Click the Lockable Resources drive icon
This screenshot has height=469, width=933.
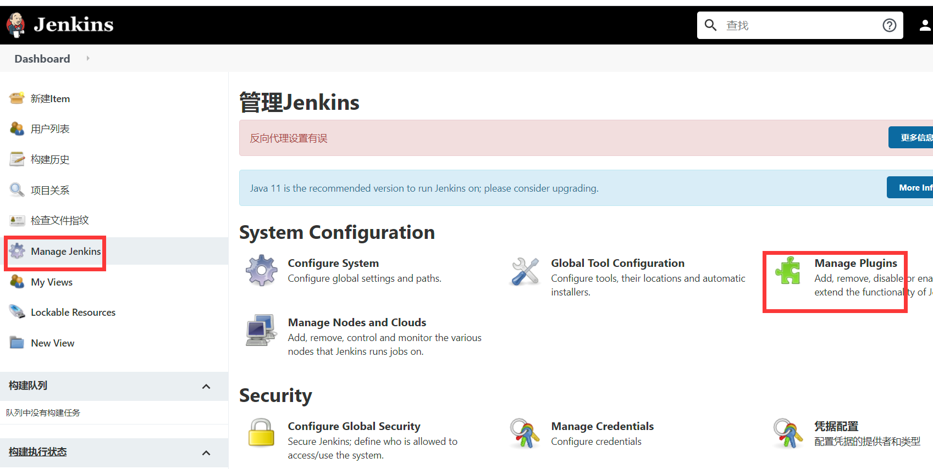tap(17, 312)
